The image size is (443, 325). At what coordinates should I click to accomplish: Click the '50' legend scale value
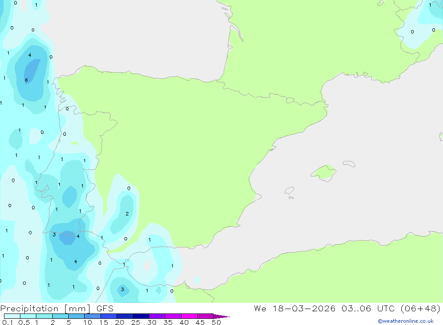[216, 322]
